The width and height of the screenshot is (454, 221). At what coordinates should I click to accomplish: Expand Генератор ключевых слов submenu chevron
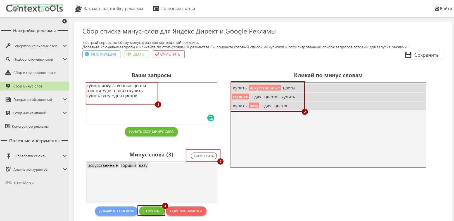[65, 46]
